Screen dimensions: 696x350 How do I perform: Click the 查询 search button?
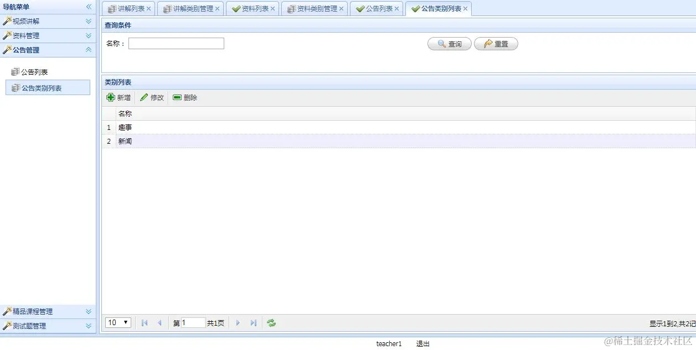pos(450,44)
